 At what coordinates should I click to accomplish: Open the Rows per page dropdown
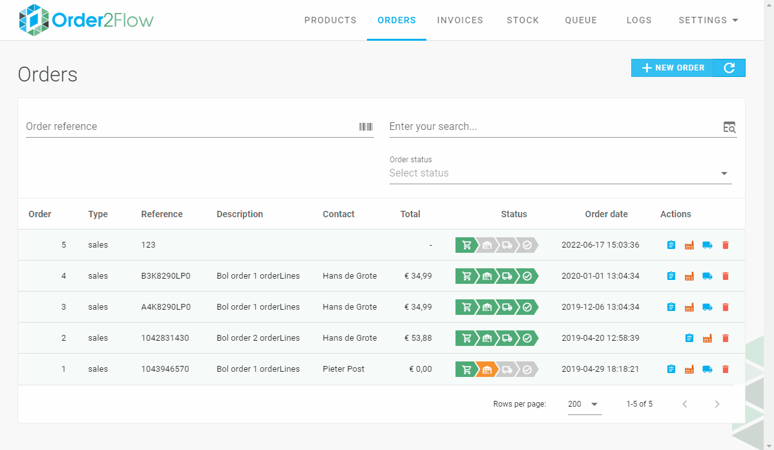(x=584, y=404)
